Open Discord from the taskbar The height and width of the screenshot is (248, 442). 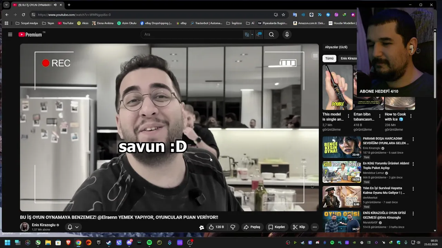pos(129,242)
